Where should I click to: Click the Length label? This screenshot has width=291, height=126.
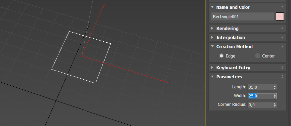tap(239, 87)
